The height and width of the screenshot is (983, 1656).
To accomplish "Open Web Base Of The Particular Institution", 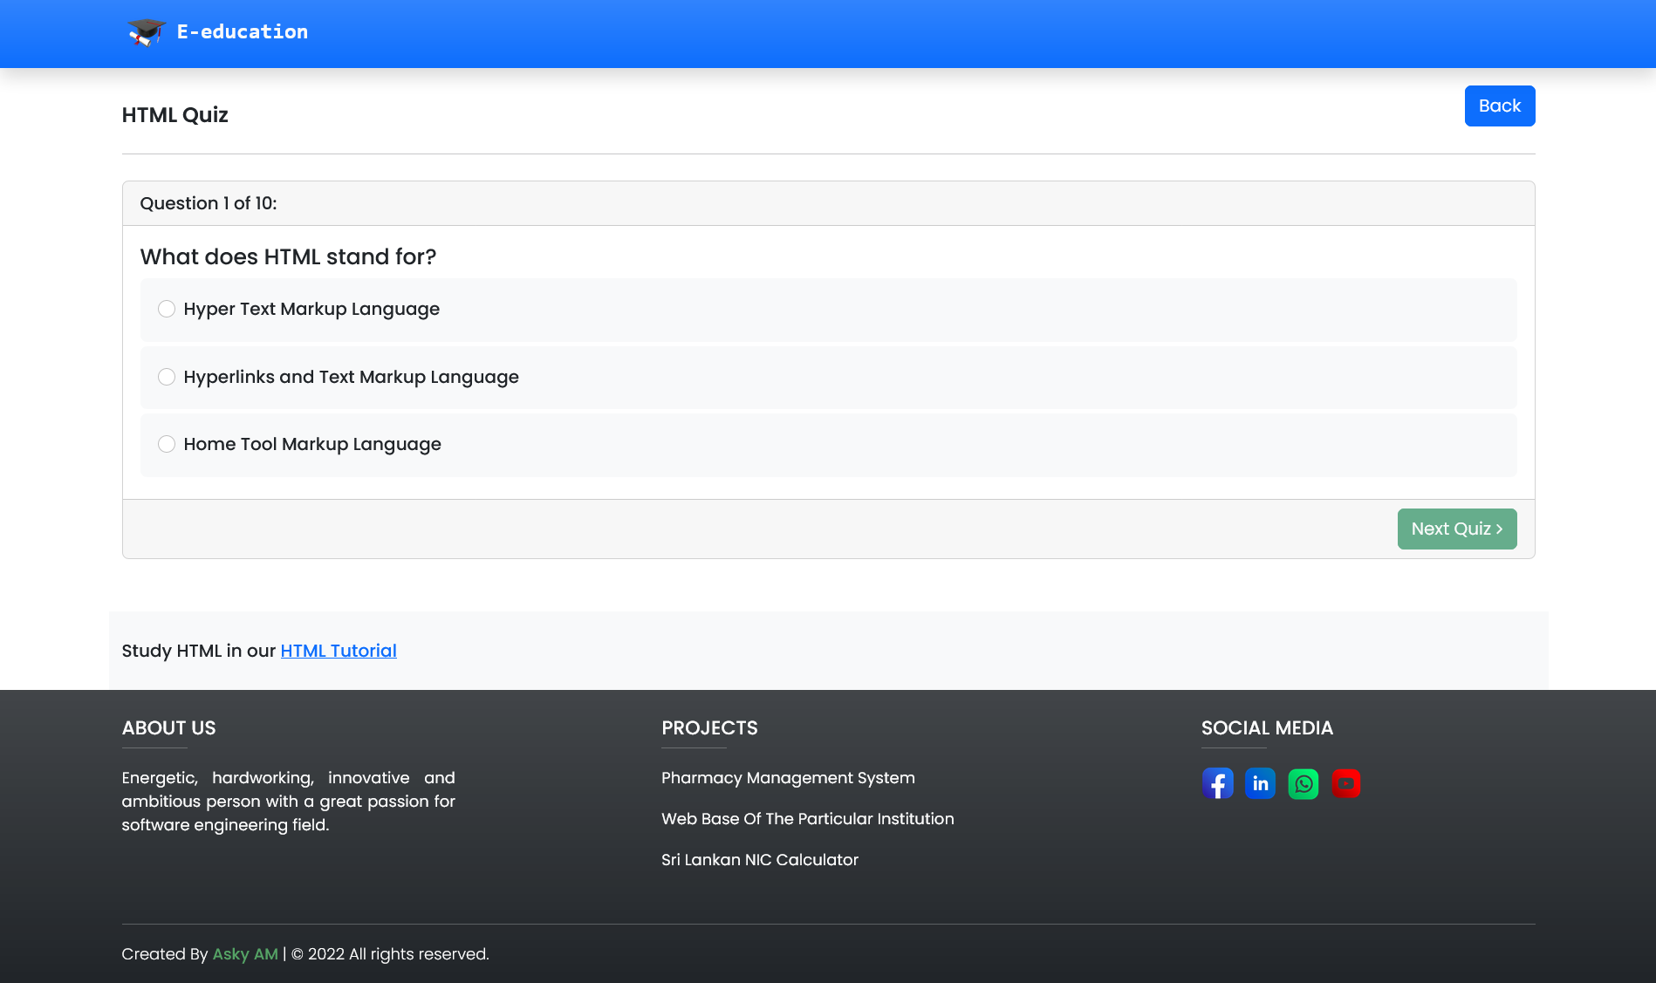I will tap(807, 819).
